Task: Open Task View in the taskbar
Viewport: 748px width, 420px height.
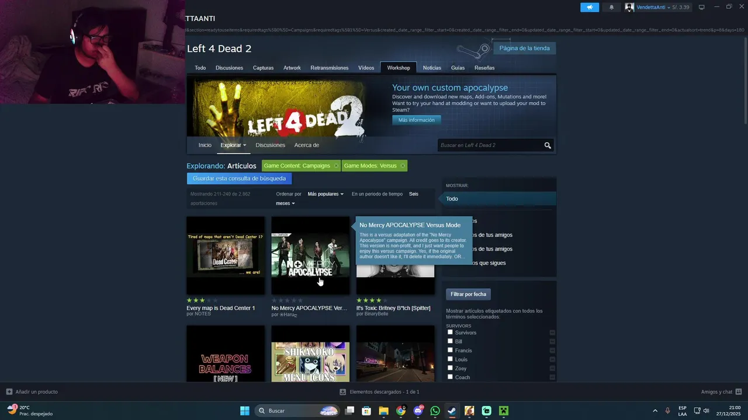Action: coord(349,411)
